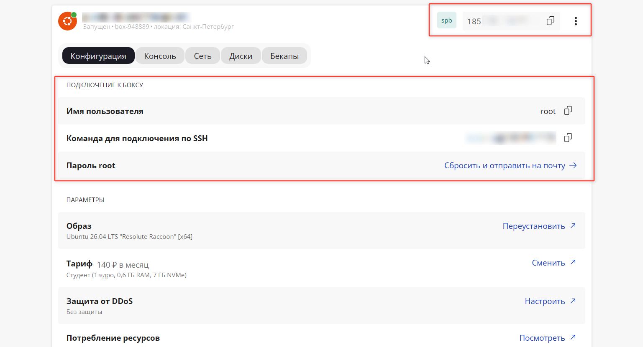Viewport: 643px width, 347px height.
Task: Click the Потребление ресурсов heading
Action: click(113, 338)
